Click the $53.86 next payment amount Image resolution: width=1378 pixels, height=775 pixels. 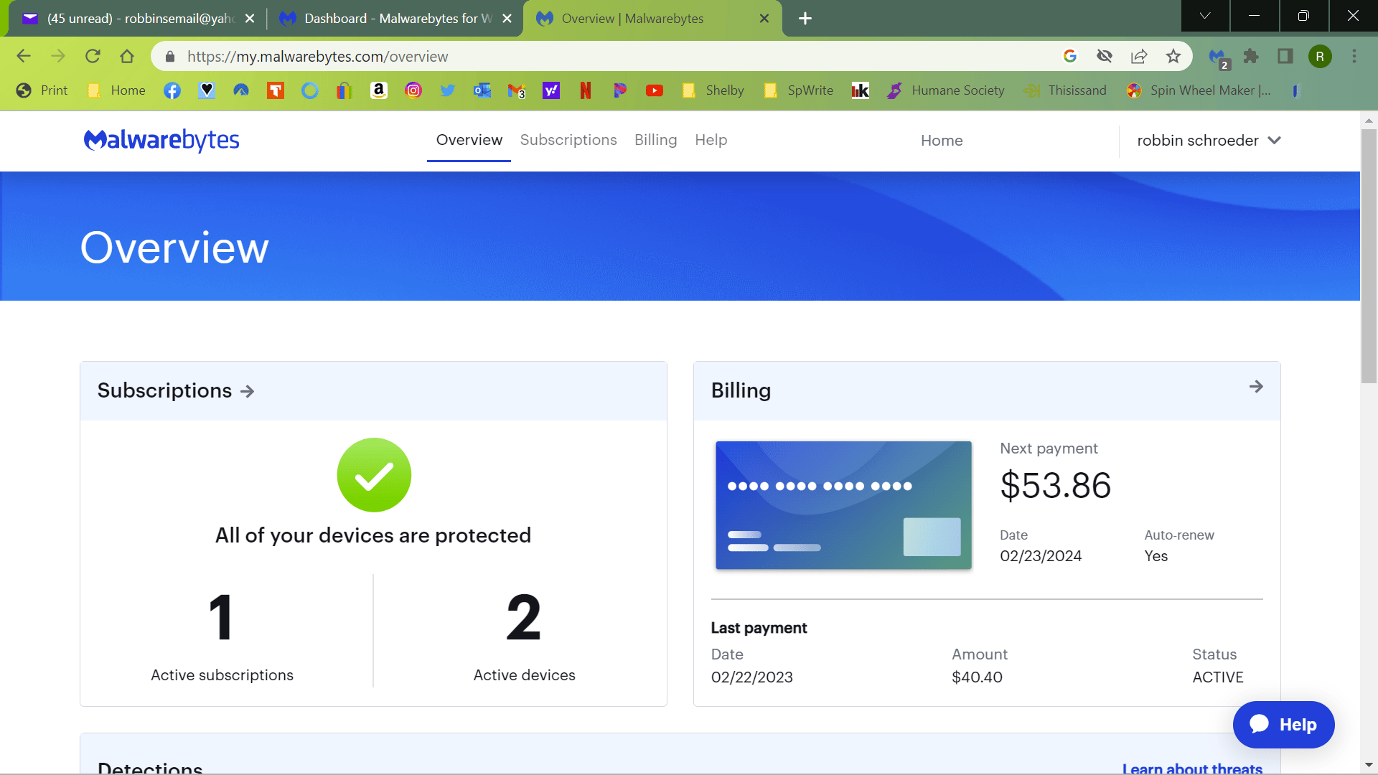tap(1055, 485)
